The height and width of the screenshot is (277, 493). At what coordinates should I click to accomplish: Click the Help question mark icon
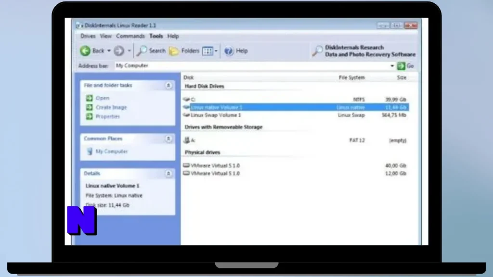point(229,50)
